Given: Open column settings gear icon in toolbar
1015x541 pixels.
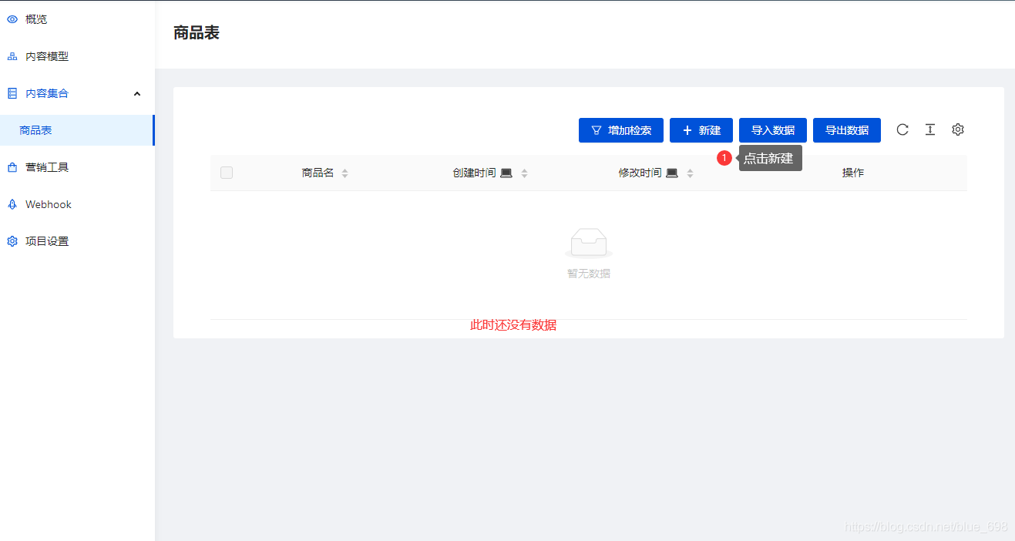Looking at the screenshot, I should point(958,129).
